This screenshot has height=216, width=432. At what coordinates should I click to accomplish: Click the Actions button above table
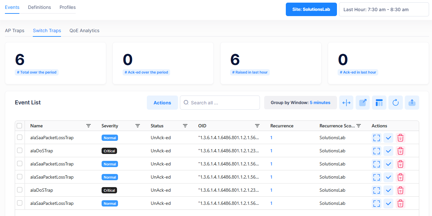[x=162, y=103]
